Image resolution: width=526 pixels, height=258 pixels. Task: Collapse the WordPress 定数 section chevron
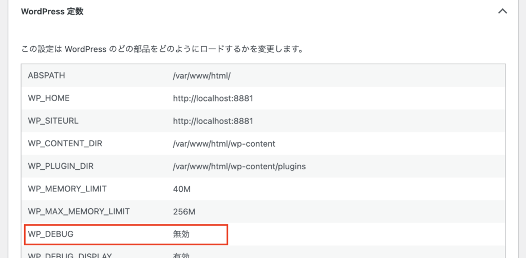tap(502, 12)
